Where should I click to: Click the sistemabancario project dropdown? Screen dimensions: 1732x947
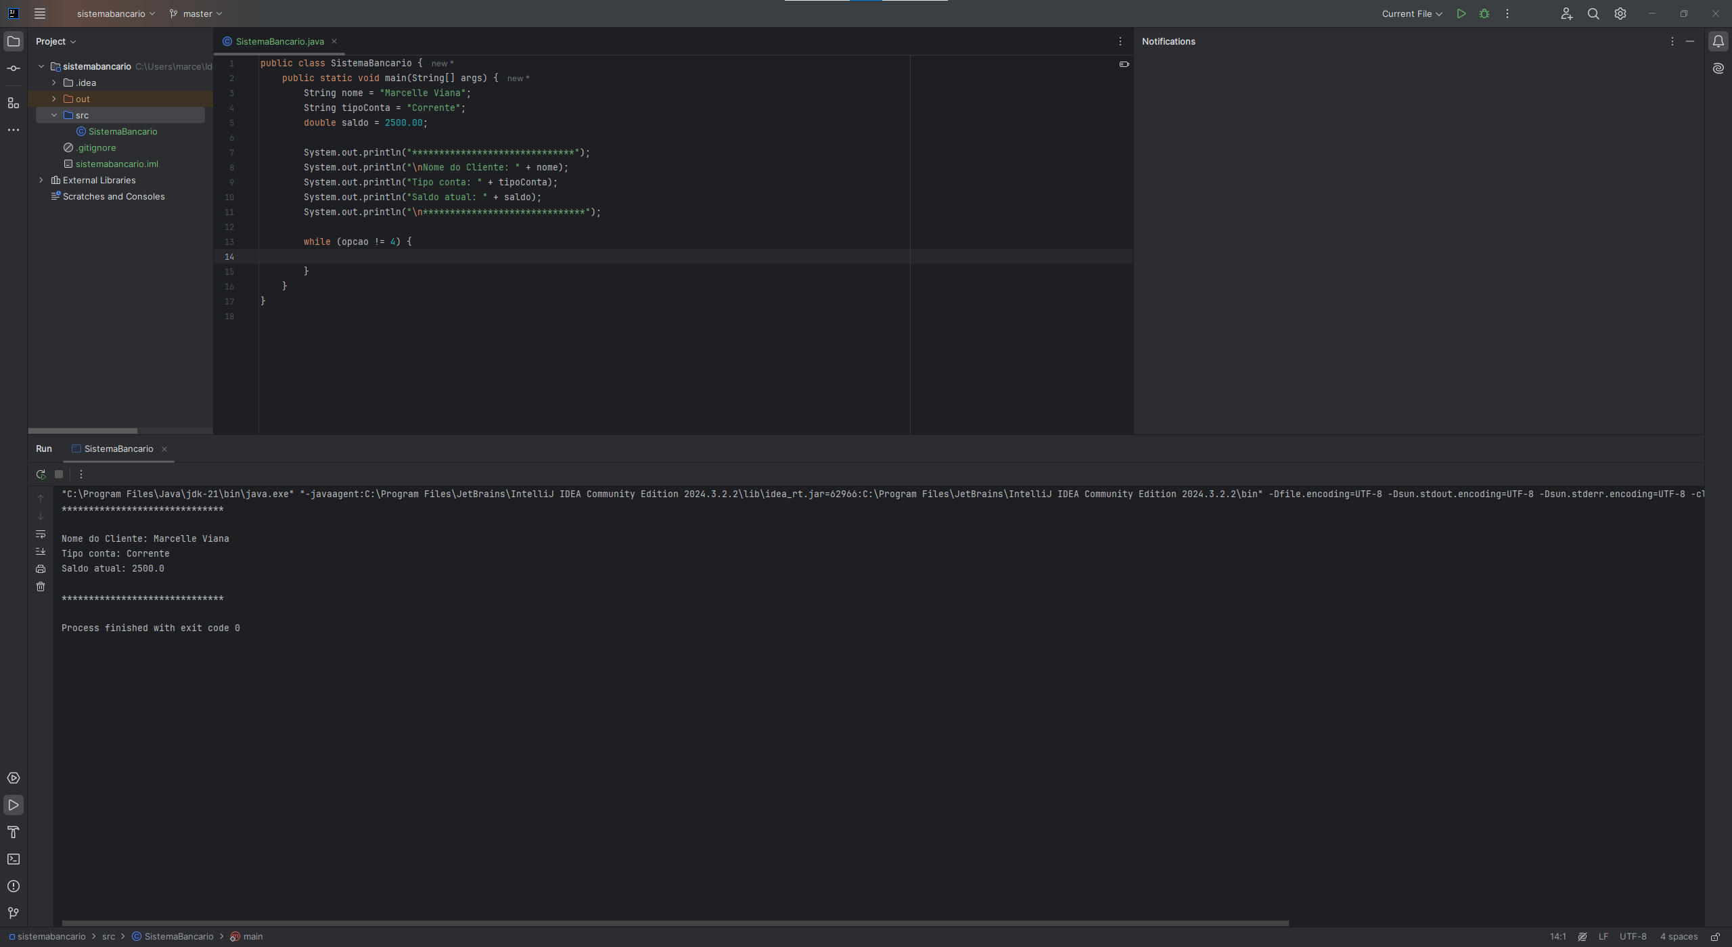click(114, 13)
